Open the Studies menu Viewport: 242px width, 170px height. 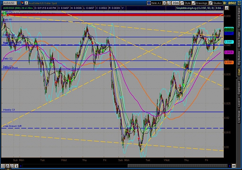[x=216, y=3]
